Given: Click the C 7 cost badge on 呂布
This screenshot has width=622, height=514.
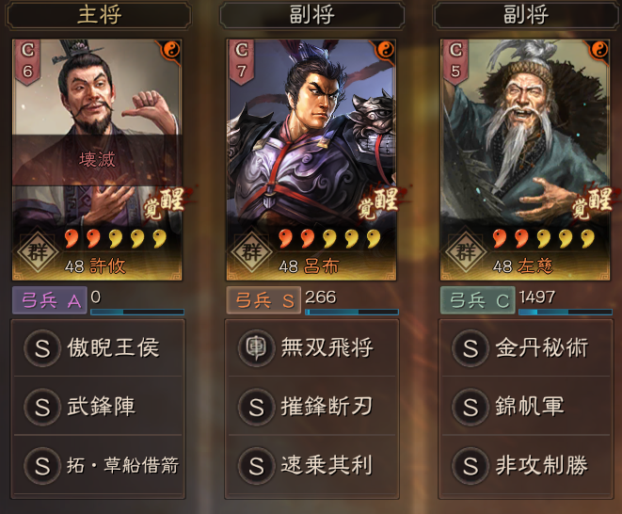Looking at the screenshot, I should [x=241, y=61].
